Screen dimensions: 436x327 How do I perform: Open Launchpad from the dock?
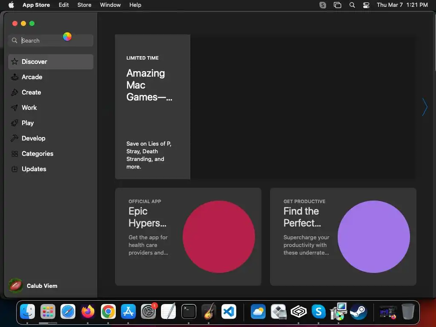coord(48,311)
